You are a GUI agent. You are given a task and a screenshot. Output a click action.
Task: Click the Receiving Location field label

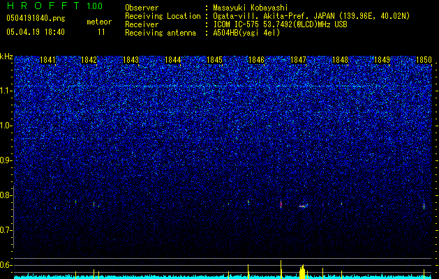(x=163, y=16)
